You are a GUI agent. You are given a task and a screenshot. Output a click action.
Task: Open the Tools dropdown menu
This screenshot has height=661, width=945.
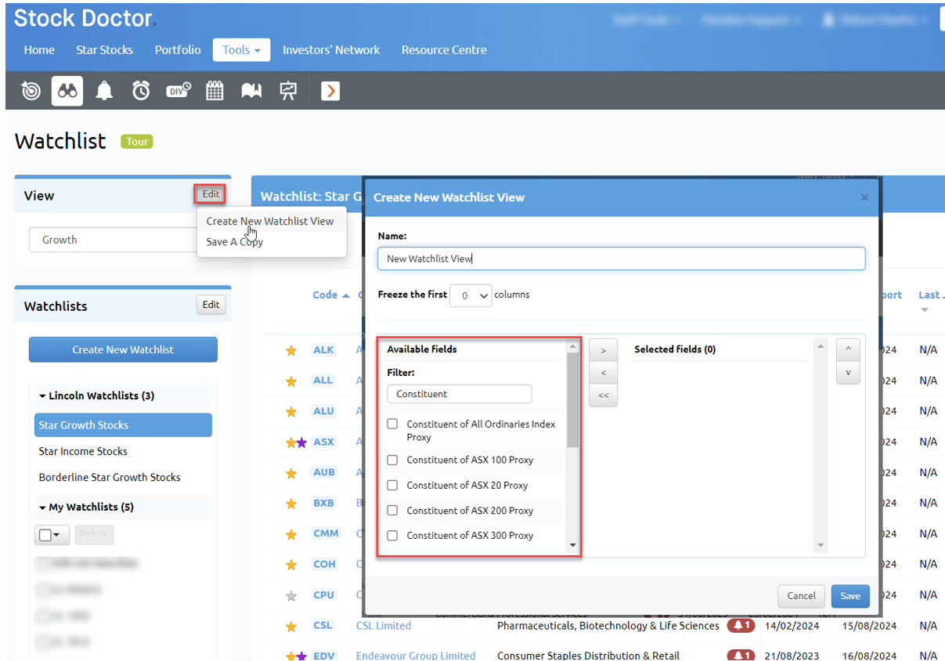tap(241, 49)
